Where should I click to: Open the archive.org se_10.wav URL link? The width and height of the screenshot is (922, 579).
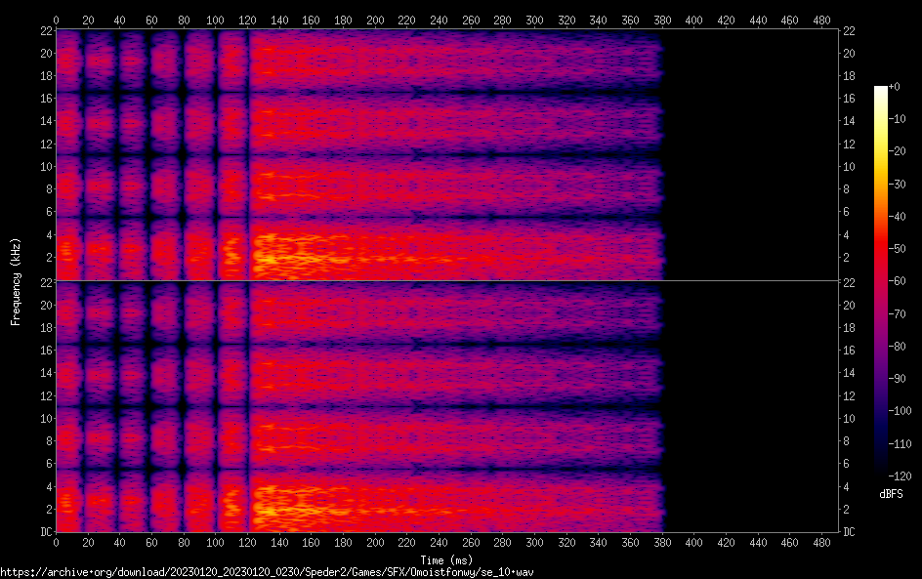point(267,572)
